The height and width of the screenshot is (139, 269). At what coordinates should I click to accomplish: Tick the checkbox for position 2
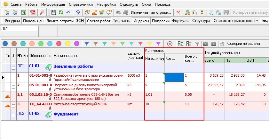pyautogui.click(x=13, y=87)
